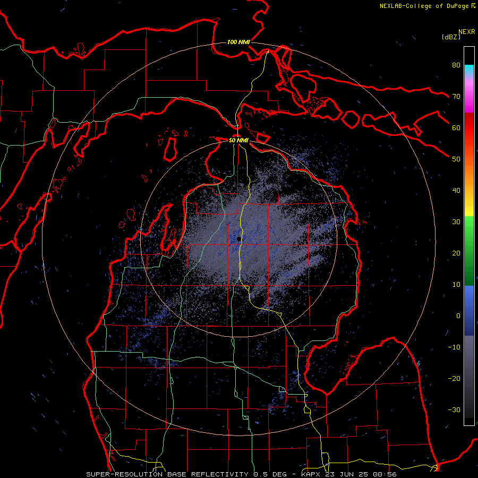Click the 0 value on the dBZ scale

pos(458,316)
